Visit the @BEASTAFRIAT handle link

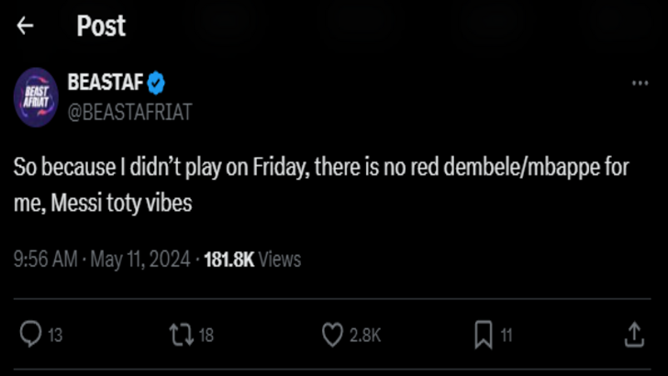click(129, 111)
